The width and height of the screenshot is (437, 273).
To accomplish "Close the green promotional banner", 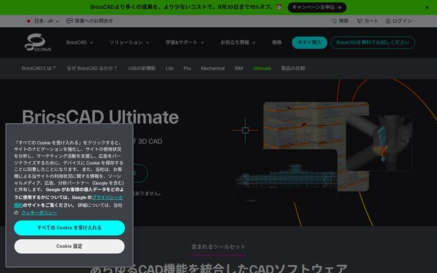I will coord(427,8).
